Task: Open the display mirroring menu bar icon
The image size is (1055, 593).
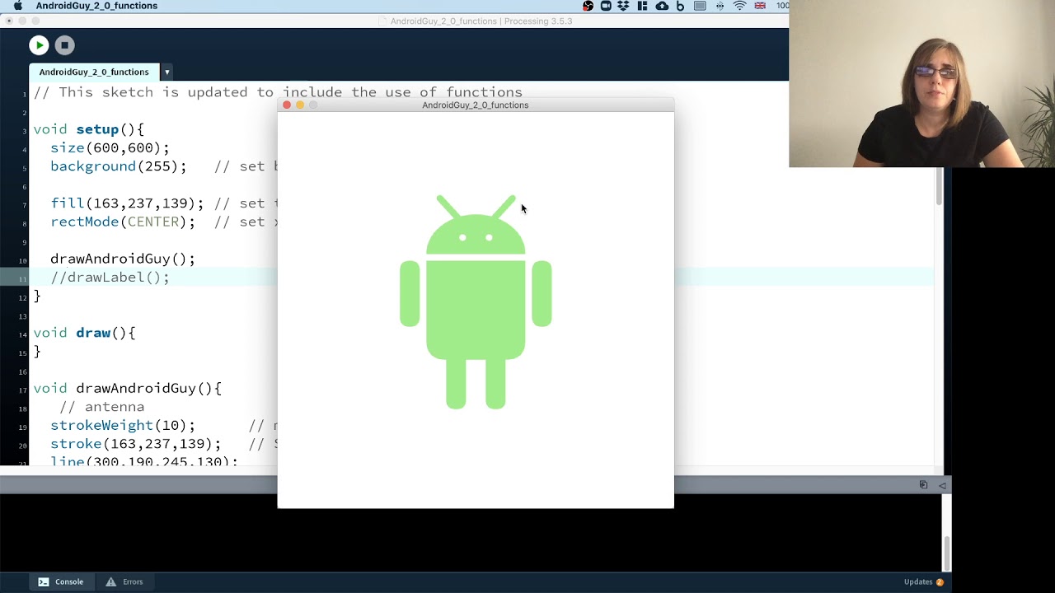Action: [700, 6]
